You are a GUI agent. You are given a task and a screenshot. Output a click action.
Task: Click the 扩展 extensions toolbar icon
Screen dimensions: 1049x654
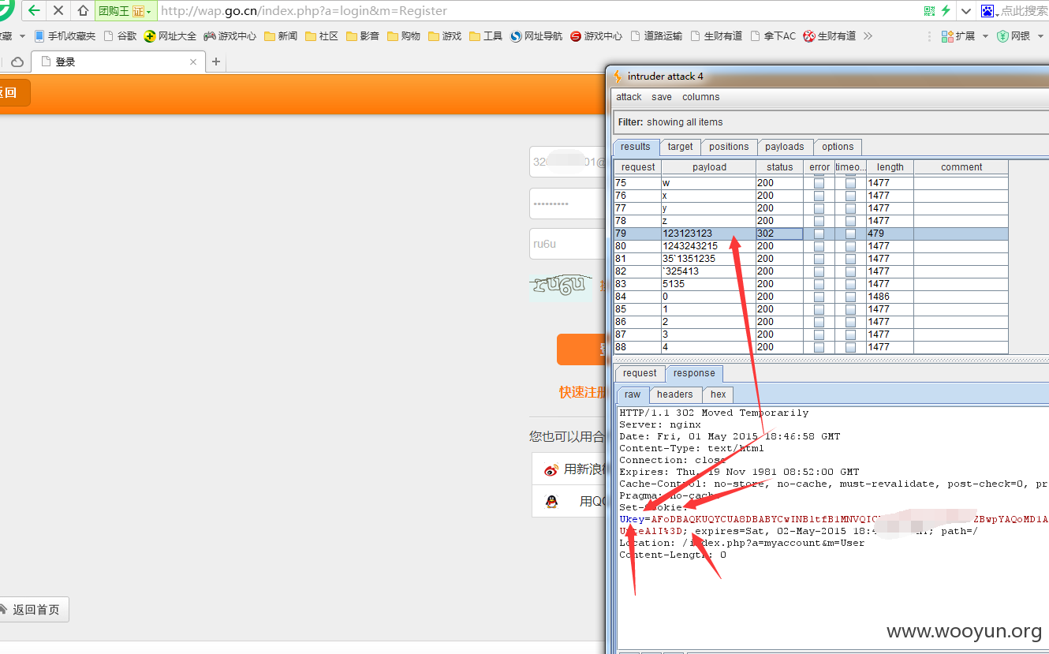tap(949, 36)
